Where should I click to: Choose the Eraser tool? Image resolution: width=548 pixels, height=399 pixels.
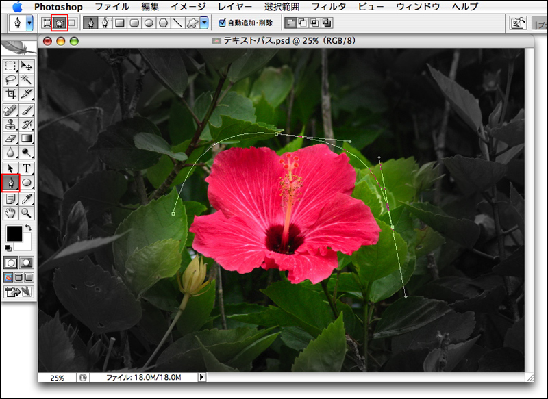coord(10,138)
